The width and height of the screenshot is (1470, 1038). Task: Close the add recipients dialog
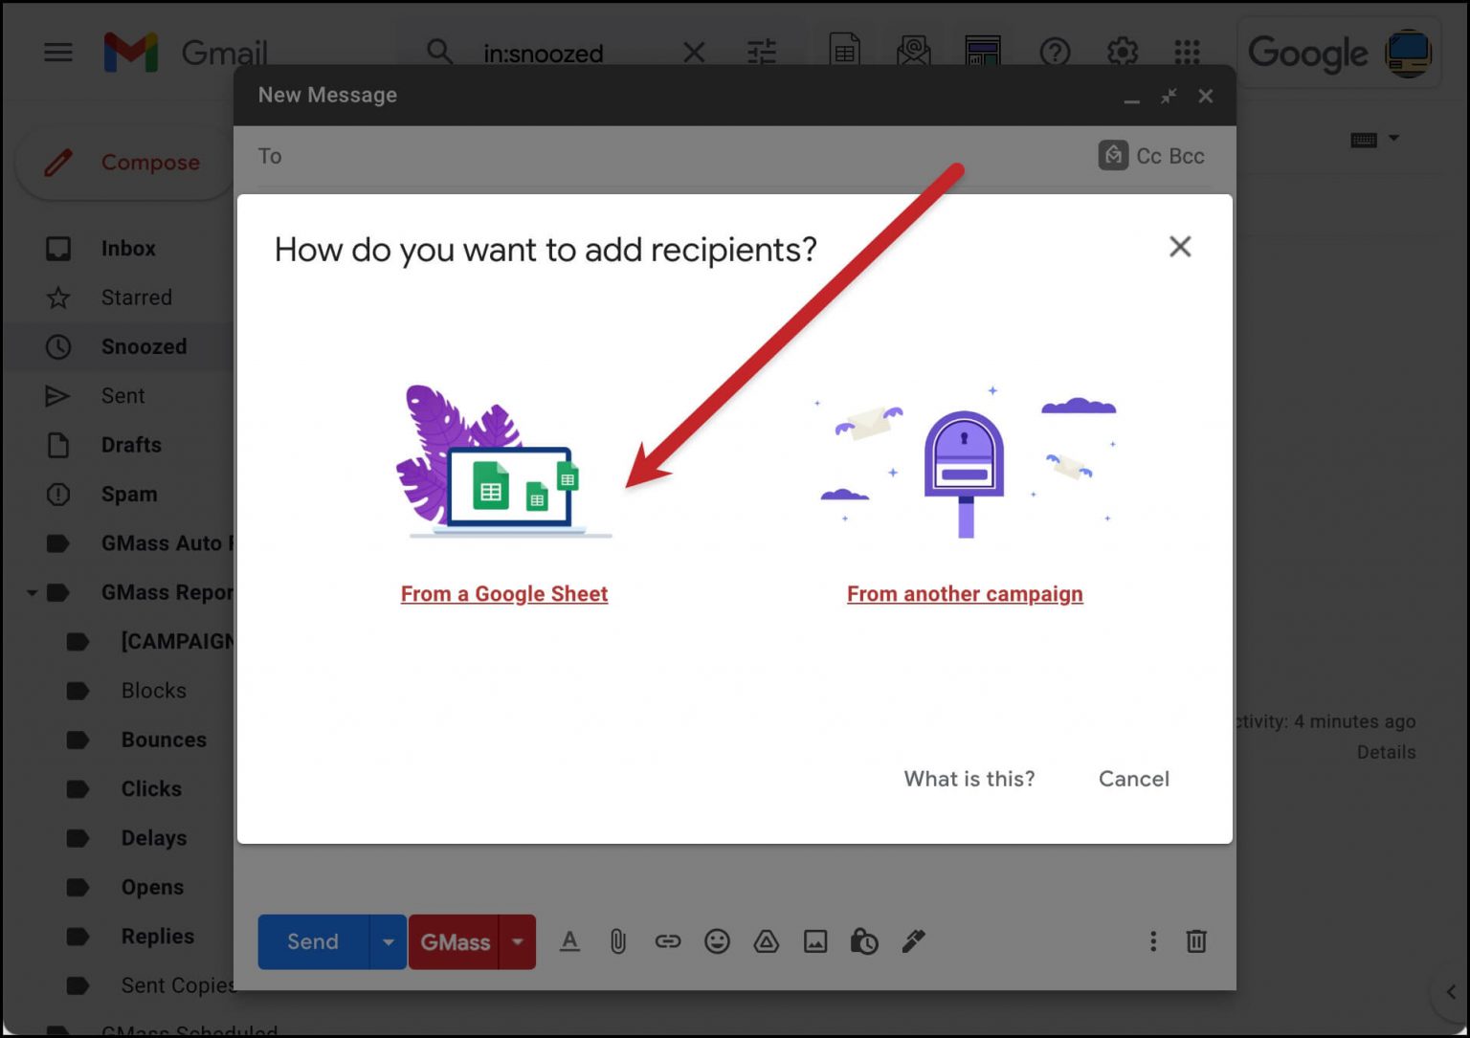1180,247
